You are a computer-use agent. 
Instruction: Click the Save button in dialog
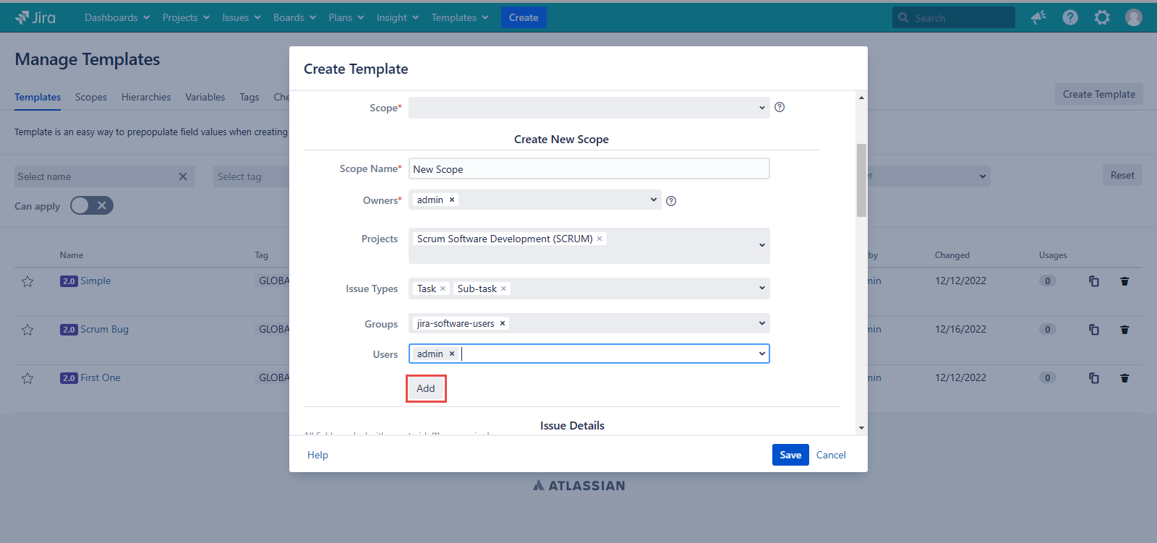[790, 455]
